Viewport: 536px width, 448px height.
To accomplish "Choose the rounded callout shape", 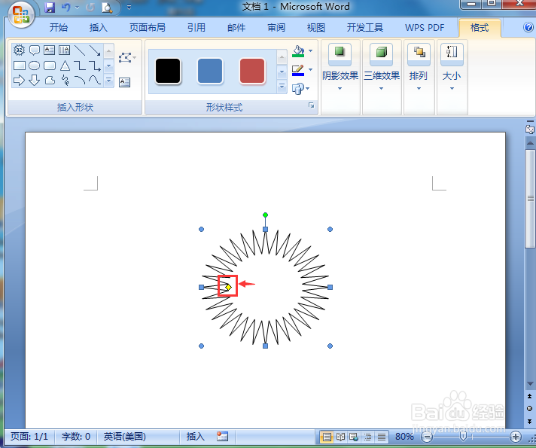I will tap(34, 50).
